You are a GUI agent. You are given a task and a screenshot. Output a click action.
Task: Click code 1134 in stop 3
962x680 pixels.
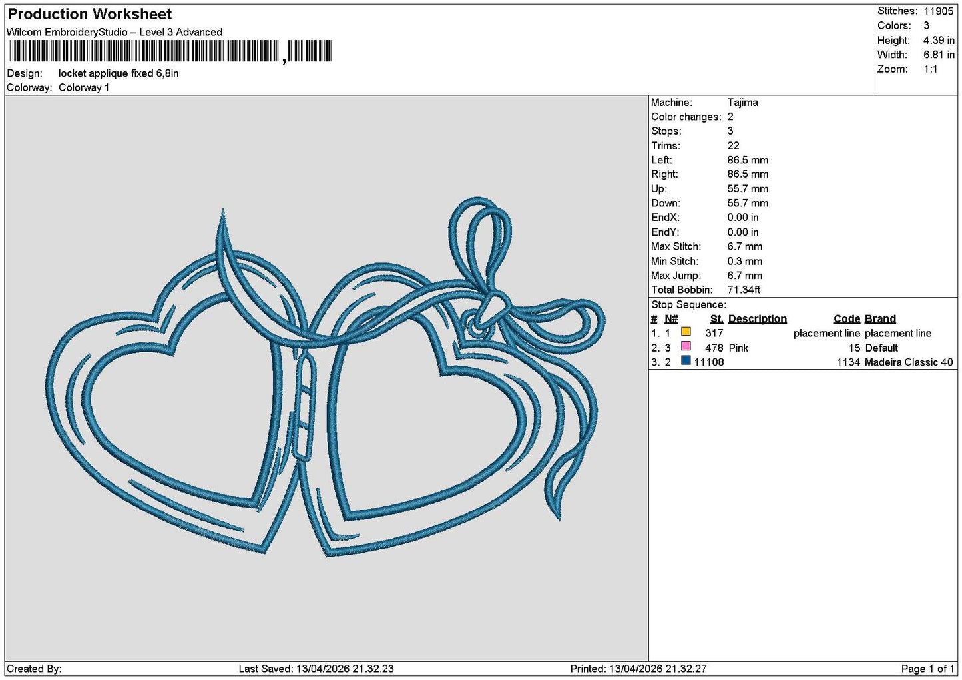(848, 362)
